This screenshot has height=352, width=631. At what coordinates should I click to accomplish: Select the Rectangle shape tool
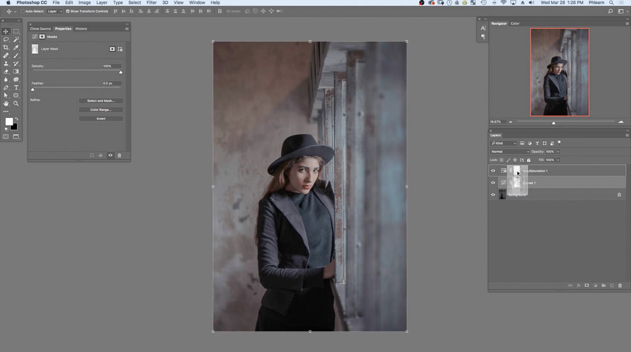[x=16, y=96]
